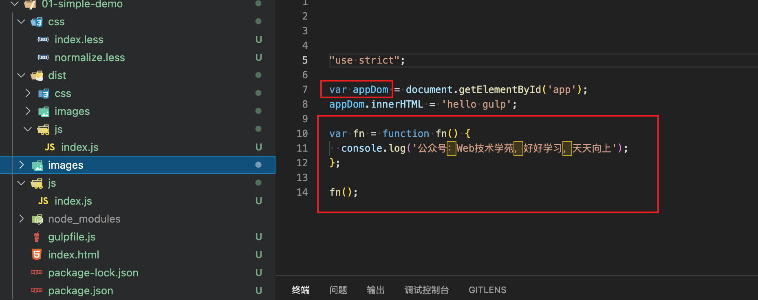This screenshot has width=758, height=300.
Task: Click the git status U badge of index.less
Action: point(258,40)
